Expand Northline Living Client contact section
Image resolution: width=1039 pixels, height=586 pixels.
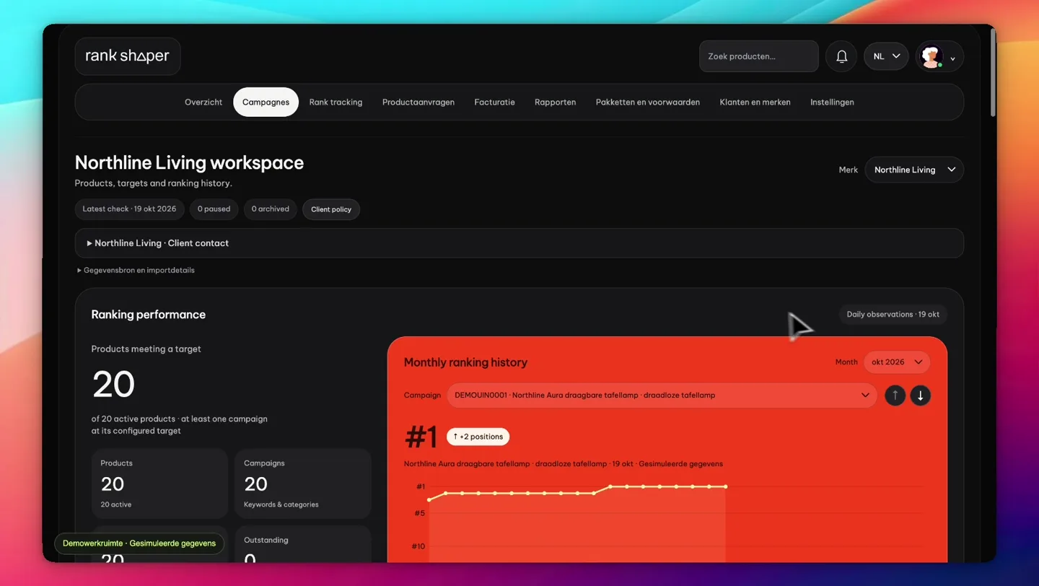tap(519, 243)
